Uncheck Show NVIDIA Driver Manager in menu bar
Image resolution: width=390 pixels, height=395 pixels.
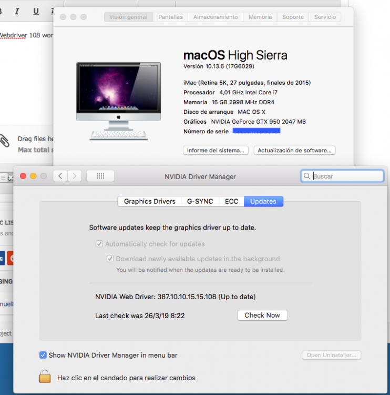(x=43, y=355)
